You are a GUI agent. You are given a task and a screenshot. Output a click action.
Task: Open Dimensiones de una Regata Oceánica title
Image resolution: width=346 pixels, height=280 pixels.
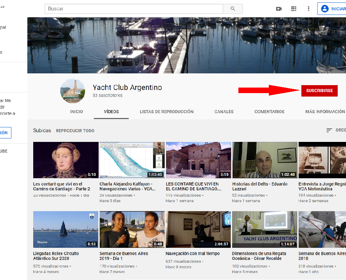coord(258,256)
